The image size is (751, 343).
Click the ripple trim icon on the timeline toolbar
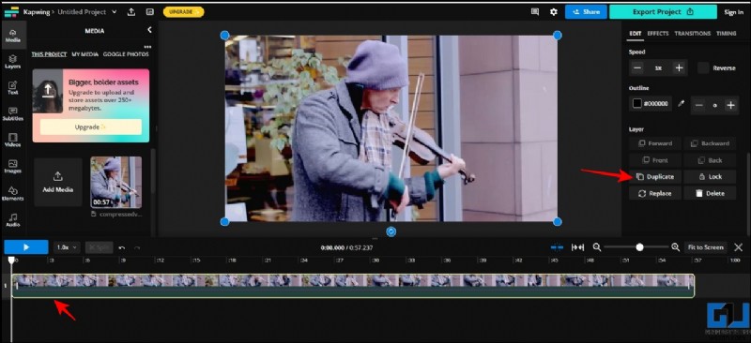click(x=578, y=247)
